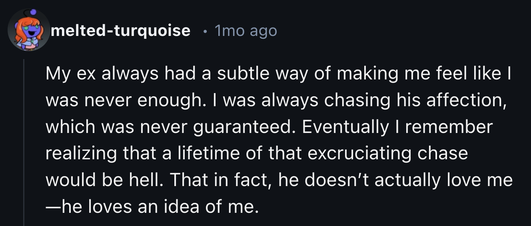Click the comment's first line starting "My ex always"

tap(279, 73)
